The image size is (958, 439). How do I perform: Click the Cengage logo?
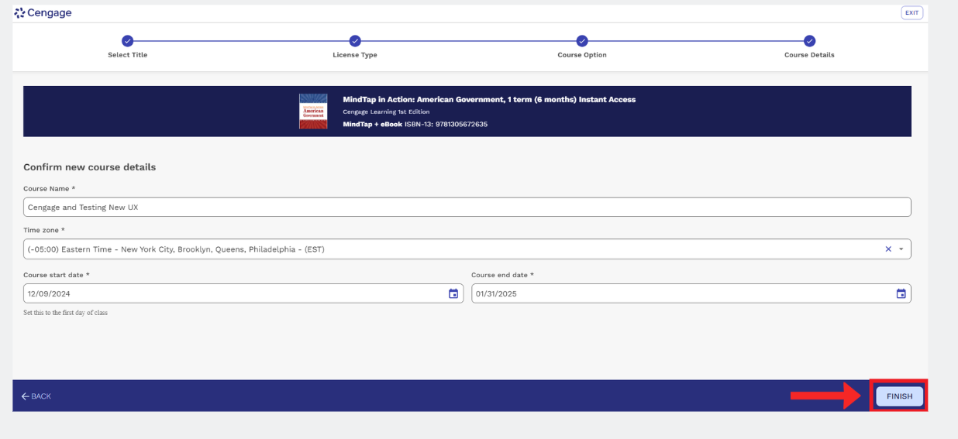click(x=43, y=12)
